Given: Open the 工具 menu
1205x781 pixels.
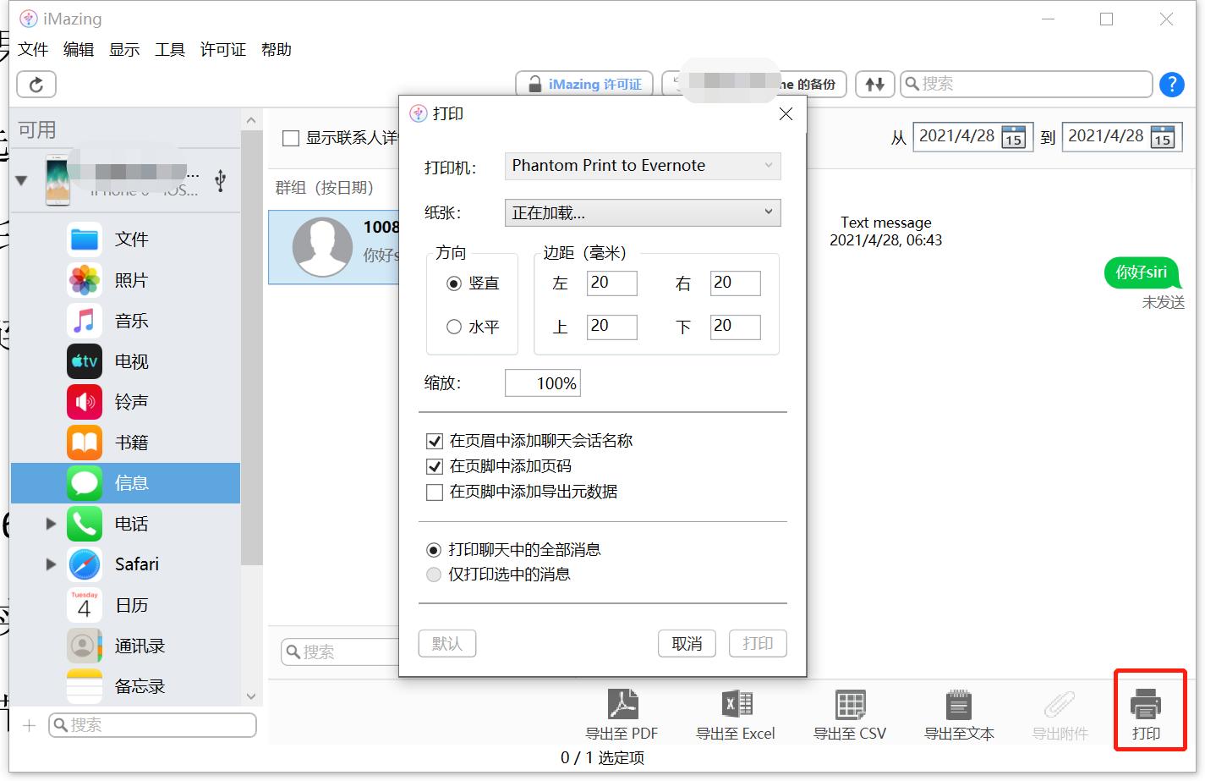Looking at the screenshot, I should (169, 49).
